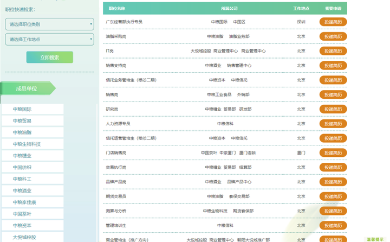Screen dimensions: 390x242
Task: Click 深圳 location in first row
Action: [301, 22]
